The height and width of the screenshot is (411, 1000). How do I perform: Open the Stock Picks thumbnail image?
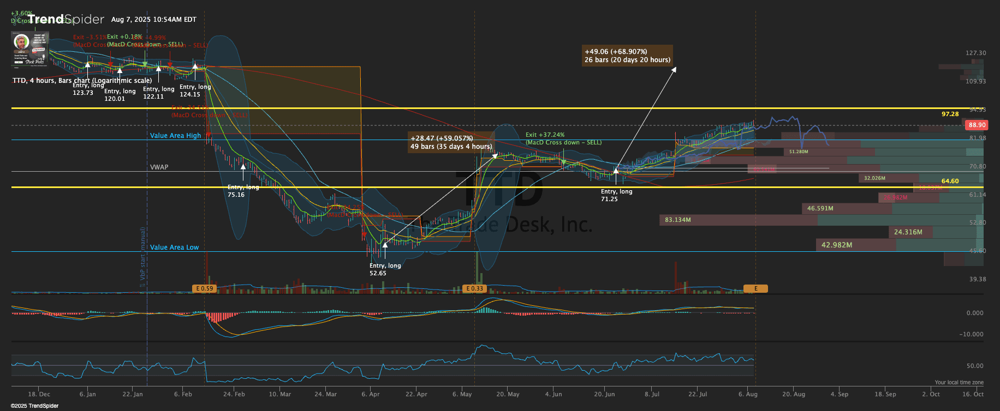point(31,49)
